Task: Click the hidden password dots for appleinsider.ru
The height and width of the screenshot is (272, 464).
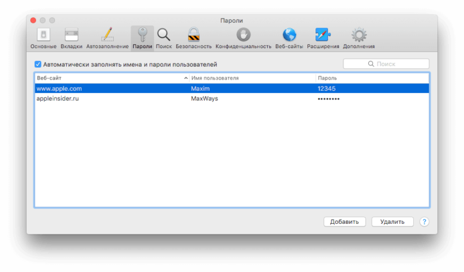Action: (329, 99)
